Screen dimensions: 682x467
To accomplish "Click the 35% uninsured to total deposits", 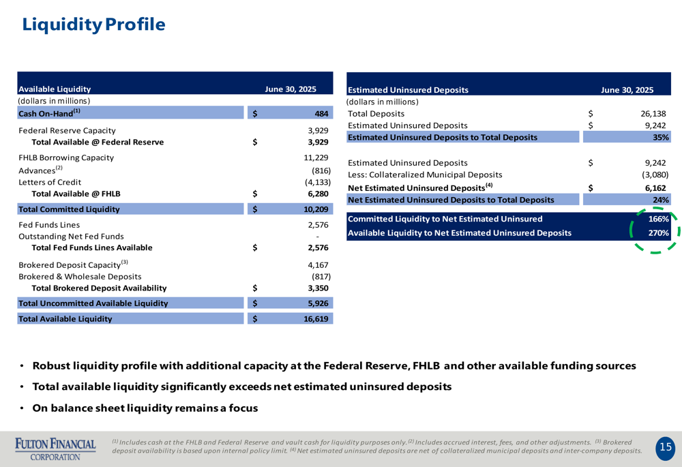I will 661,137.
